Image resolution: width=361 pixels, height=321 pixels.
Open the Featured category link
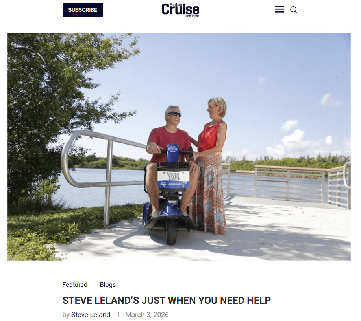coord(75,285)
